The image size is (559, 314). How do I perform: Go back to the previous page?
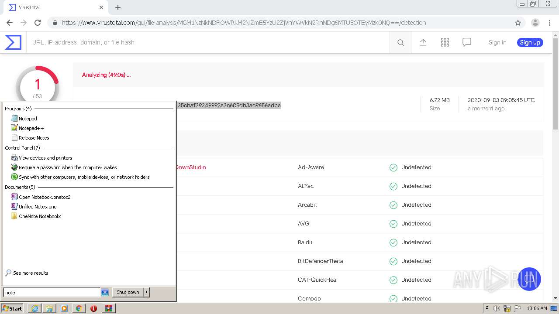tap(10, 23)
